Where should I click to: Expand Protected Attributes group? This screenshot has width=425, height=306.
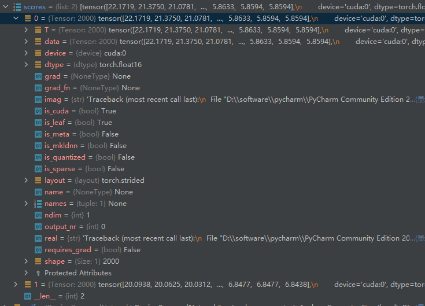(x=26, y=272)
